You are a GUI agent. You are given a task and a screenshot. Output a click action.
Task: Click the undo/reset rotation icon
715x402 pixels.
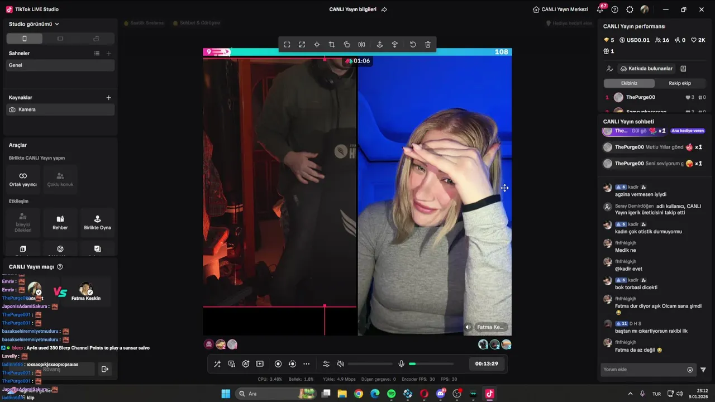coord(413,45)
